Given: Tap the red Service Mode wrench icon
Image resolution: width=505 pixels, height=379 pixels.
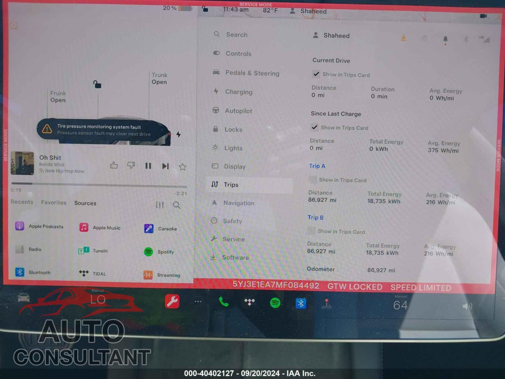Looking at the screenshot, I should tap(172, 301).
